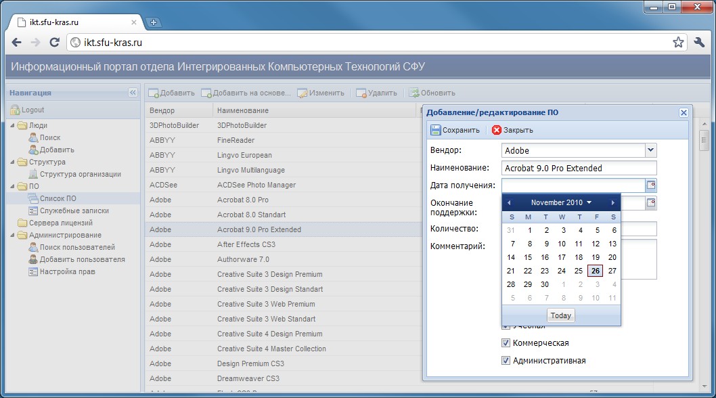Select ACDSee Photo Manager row
716x398 pixels.
[x=284, y=185]
